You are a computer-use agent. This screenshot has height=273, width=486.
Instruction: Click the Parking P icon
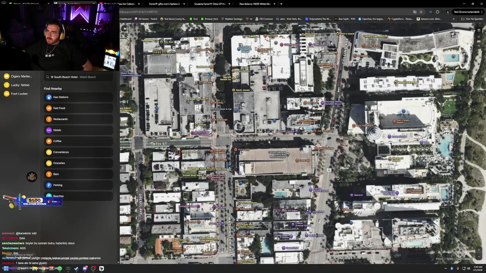(49, 185)
